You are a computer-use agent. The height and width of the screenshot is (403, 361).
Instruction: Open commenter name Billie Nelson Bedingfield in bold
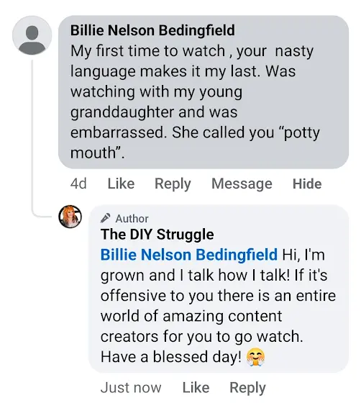[x=152, y=30]
